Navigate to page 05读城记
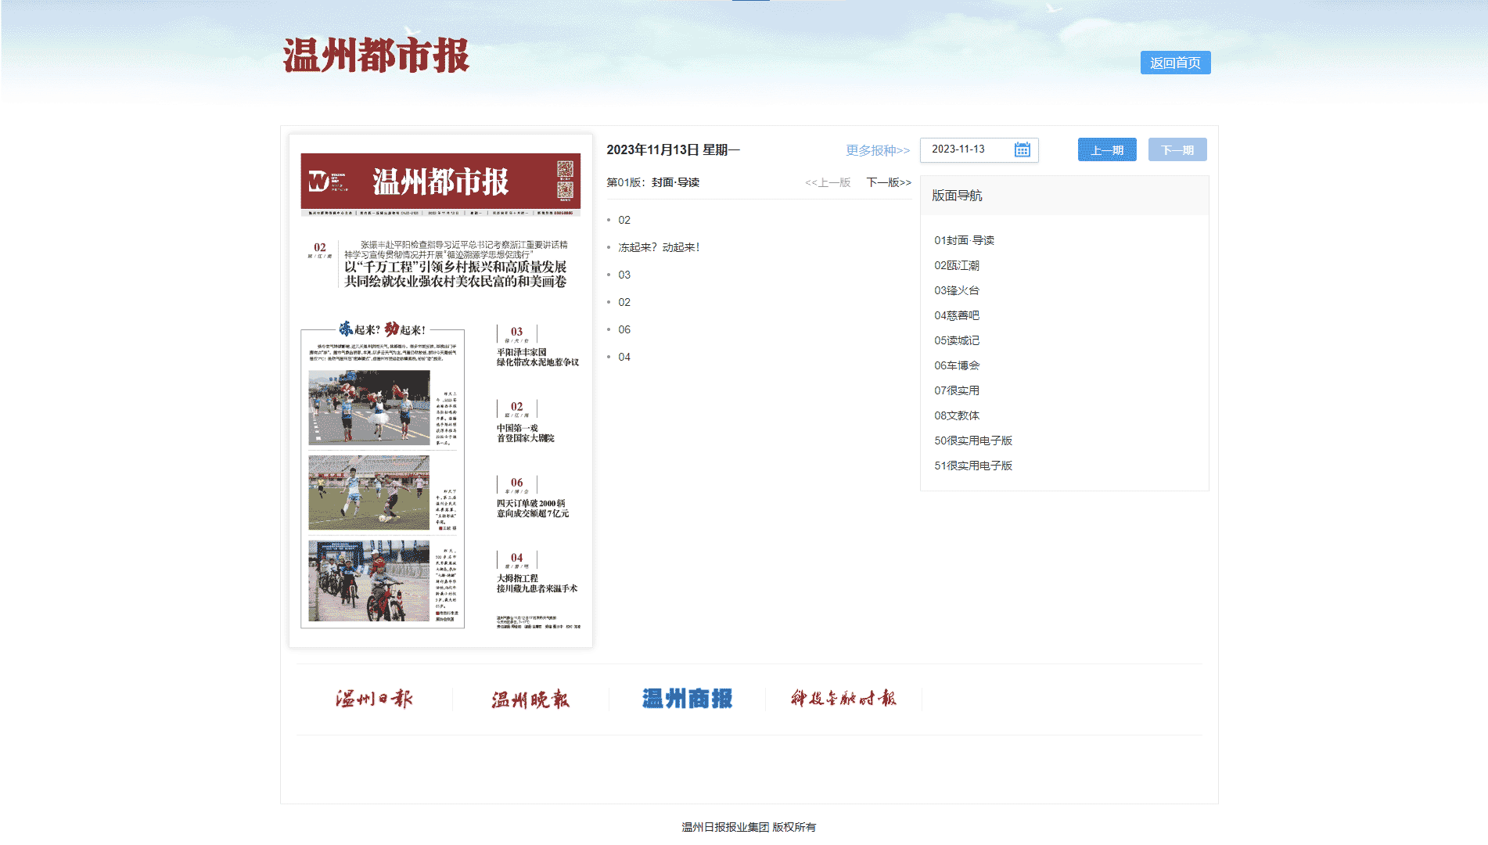The image size is (1488, 845). (x=957, y=340)
